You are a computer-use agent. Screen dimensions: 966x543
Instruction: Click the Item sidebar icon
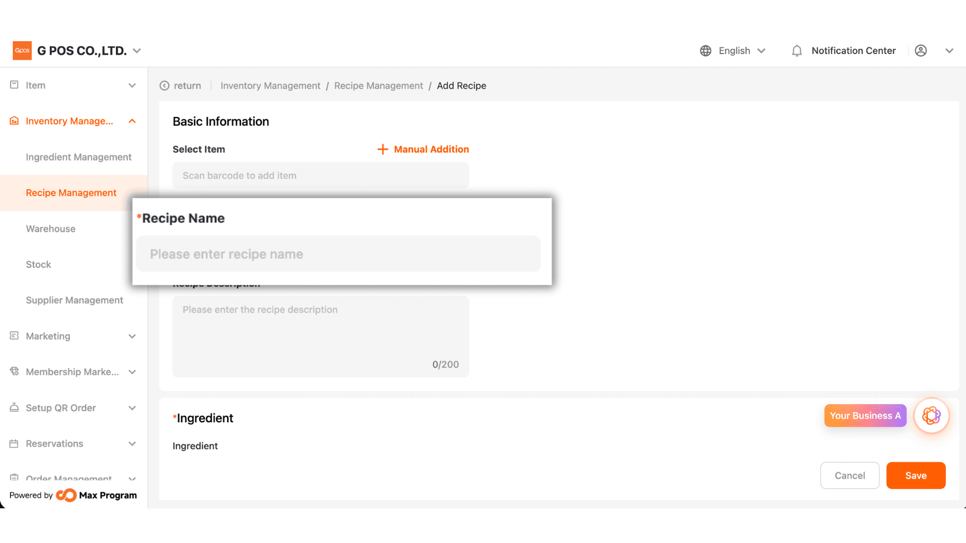tap(14, 85)
